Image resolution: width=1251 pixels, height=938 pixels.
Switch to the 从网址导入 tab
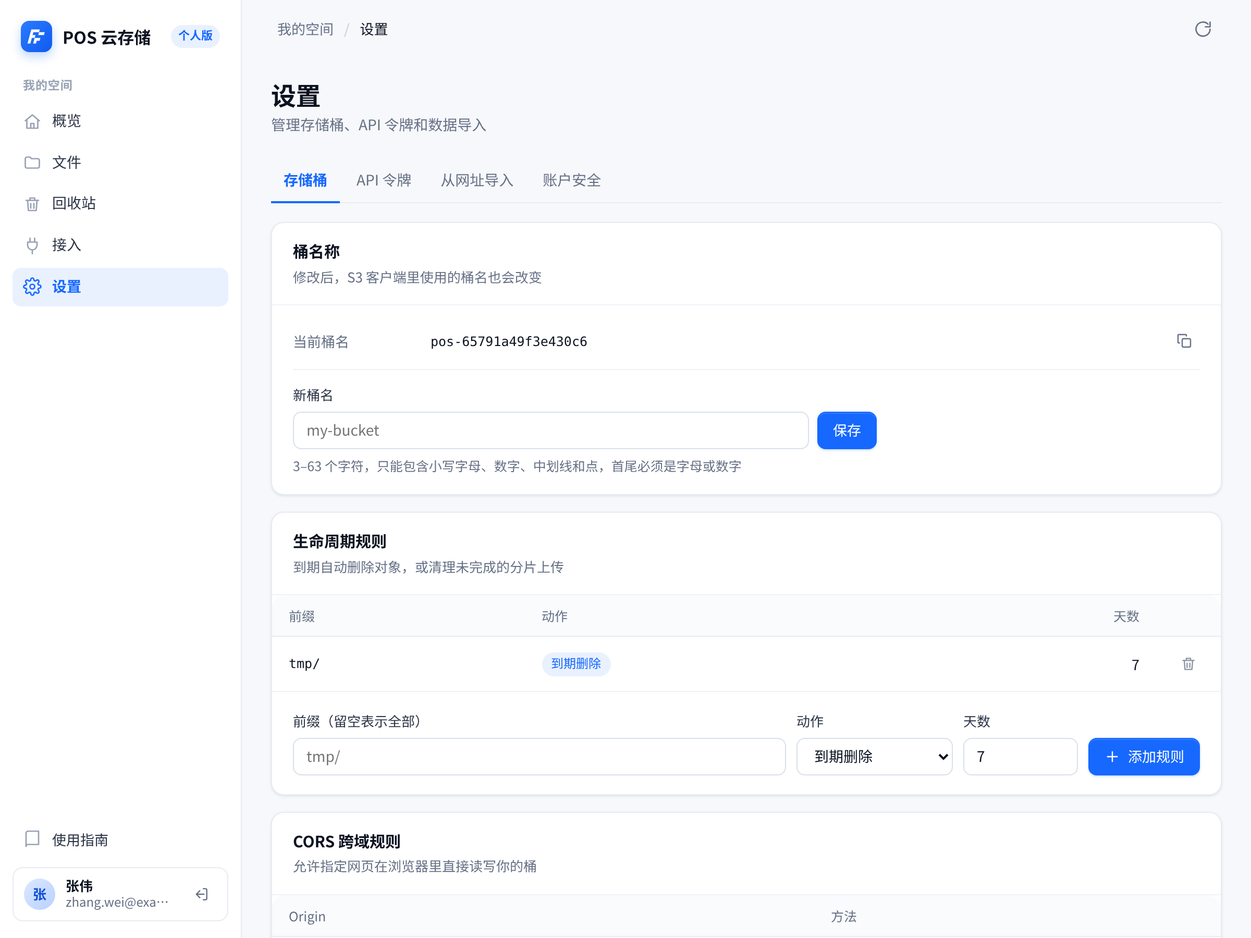coord(477,181)
